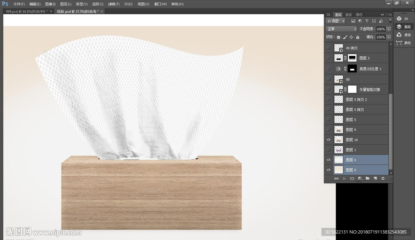Click the delete layer trash icon
Image resolution: width=415 pixels, height=240 pixels.
click(383, 178)
